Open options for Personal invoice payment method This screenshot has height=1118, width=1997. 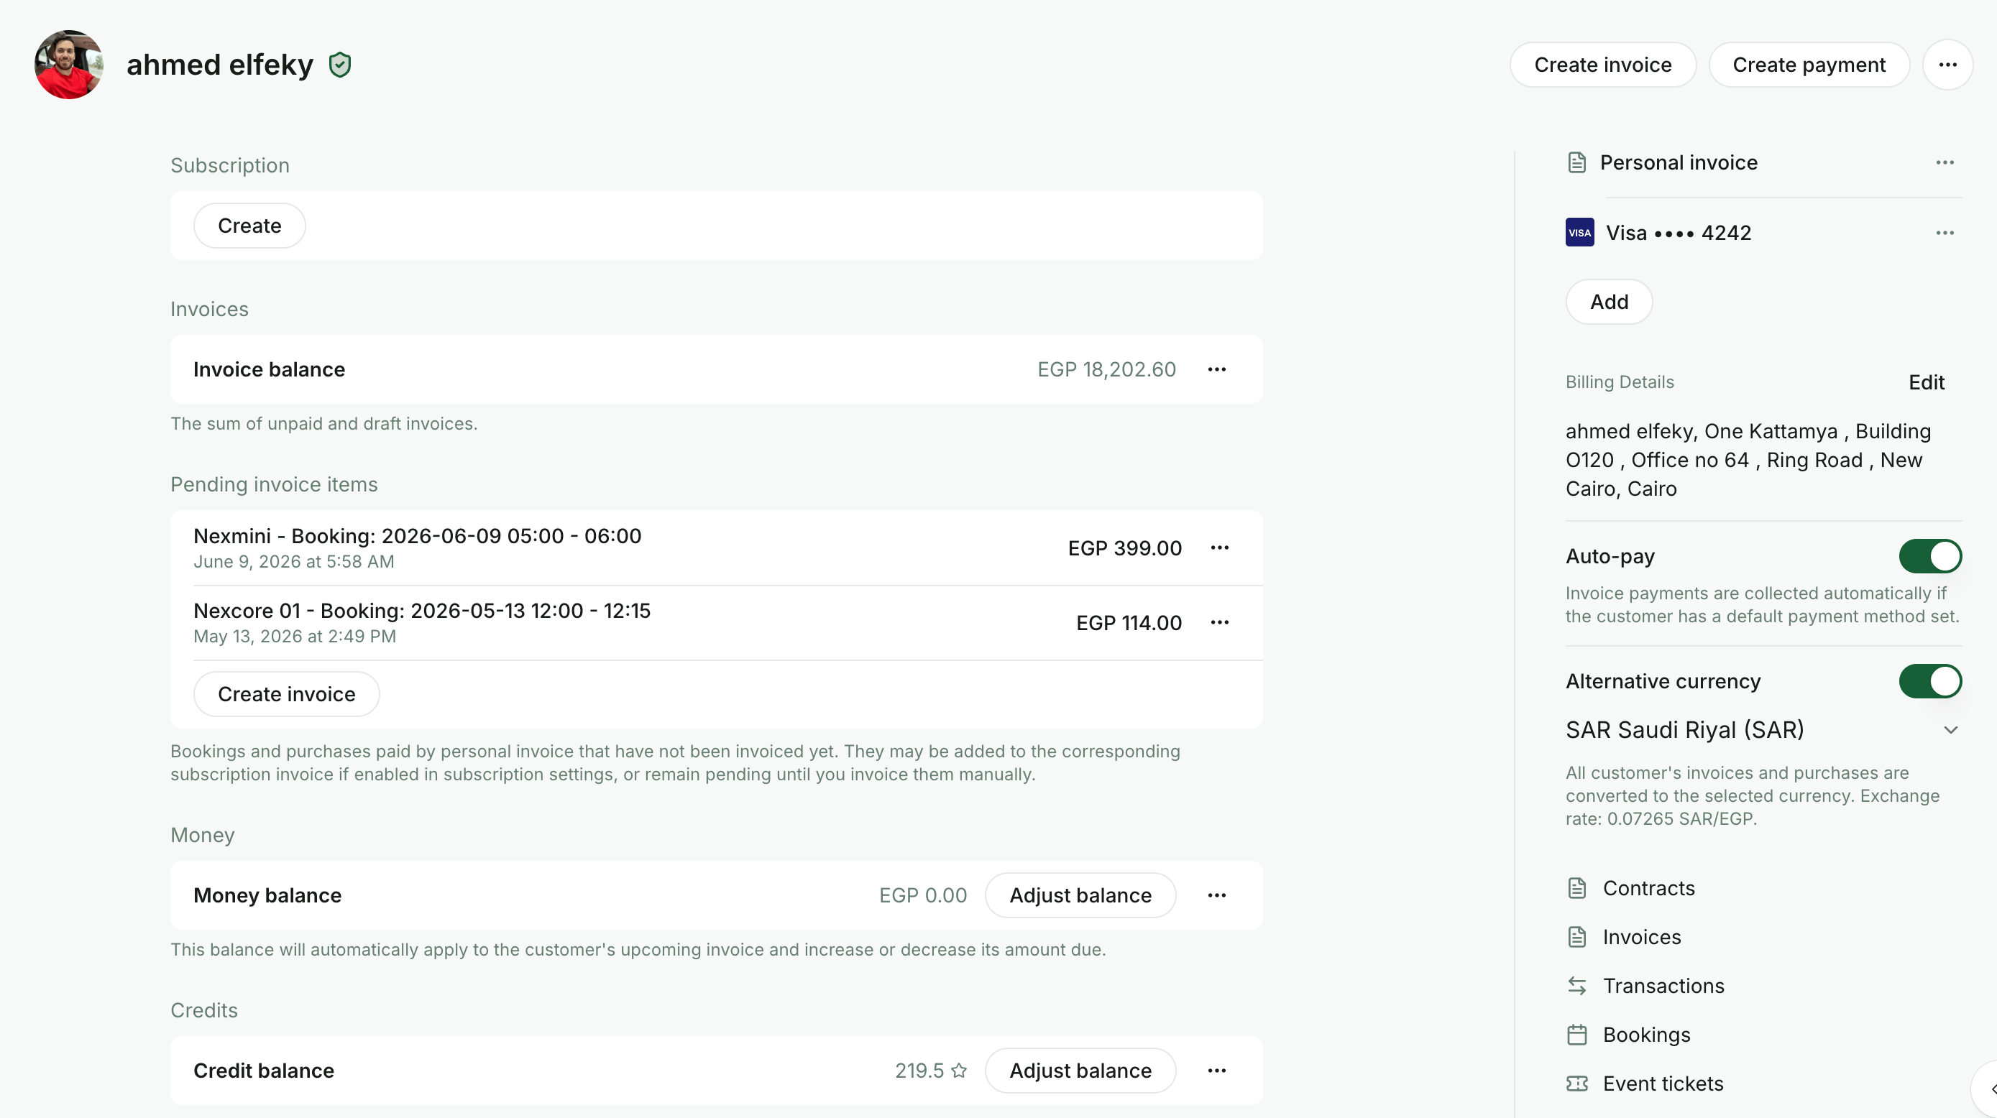click(1945, 162)
